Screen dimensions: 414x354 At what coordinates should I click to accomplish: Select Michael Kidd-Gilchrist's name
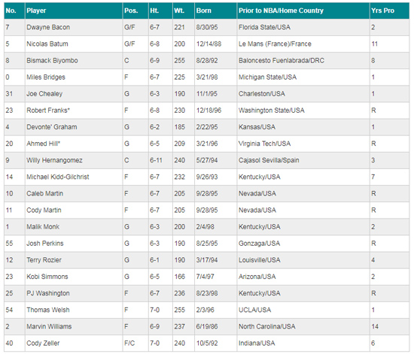[58, 177]
